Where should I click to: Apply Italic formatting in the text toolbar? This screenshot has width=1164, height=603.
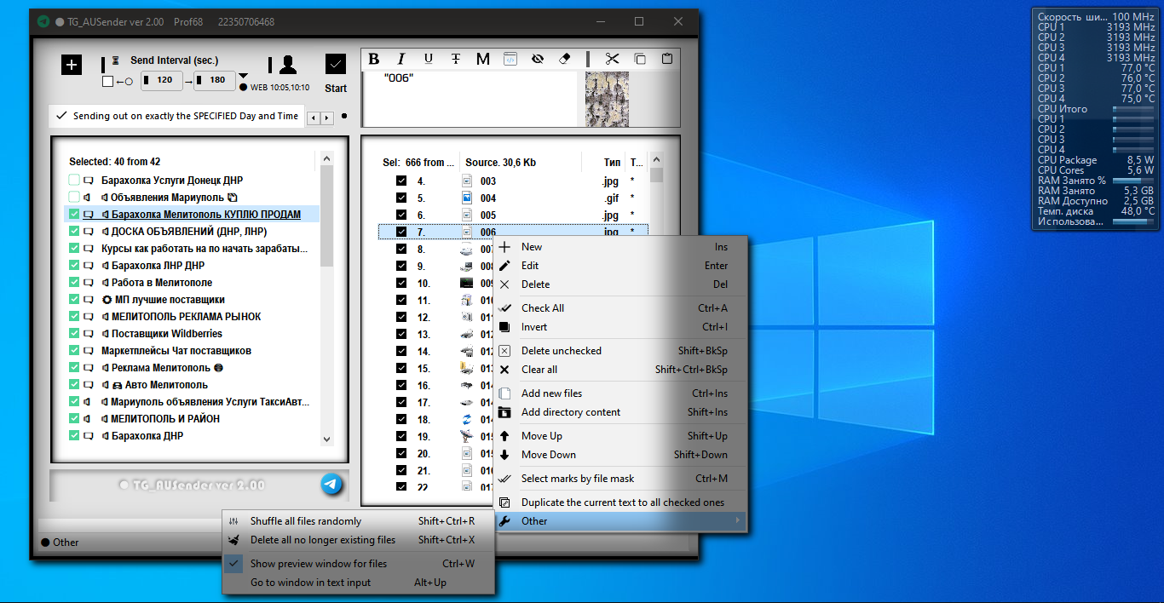click(400, 59)
